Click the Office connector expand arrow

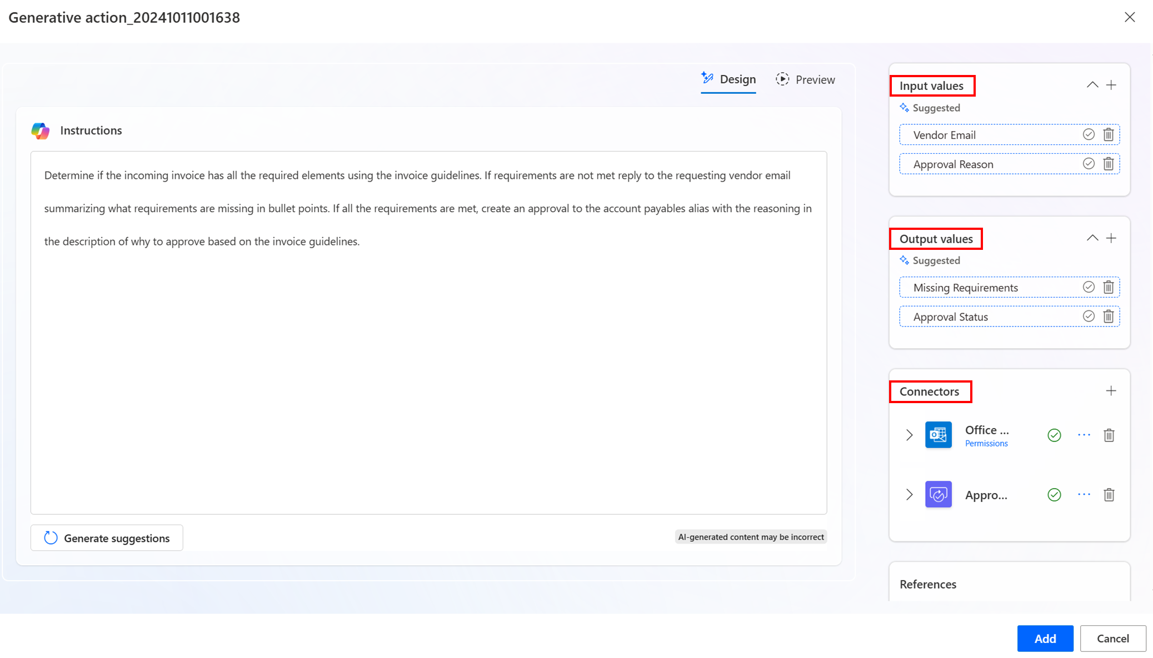click(x=910, y=435)
